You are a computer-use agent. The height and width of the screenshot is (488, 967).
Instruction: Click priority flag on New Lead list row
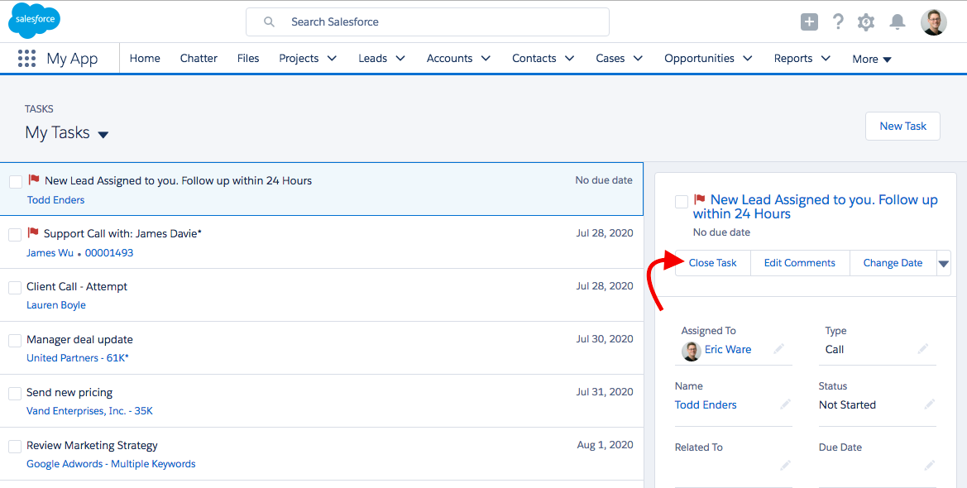(x=34, y=179)
